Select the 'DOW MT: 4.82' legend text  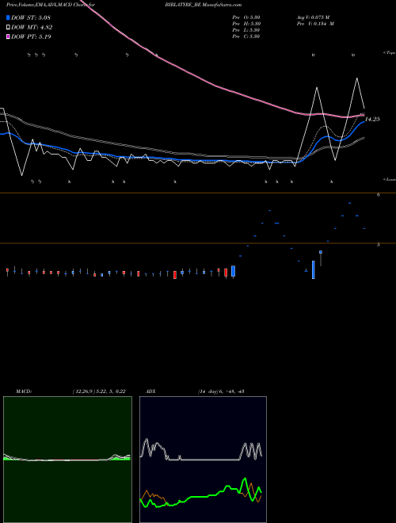(x=32, y=28)
